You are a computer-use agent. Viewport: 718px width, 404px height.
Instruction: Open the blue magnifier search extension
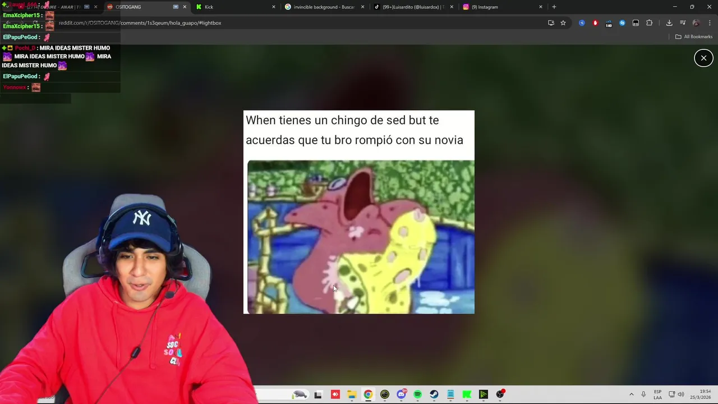[x=582, y=23]
